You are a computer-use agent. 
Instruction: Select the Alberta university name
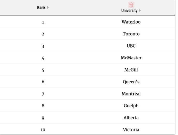click(x=131, y=118)
